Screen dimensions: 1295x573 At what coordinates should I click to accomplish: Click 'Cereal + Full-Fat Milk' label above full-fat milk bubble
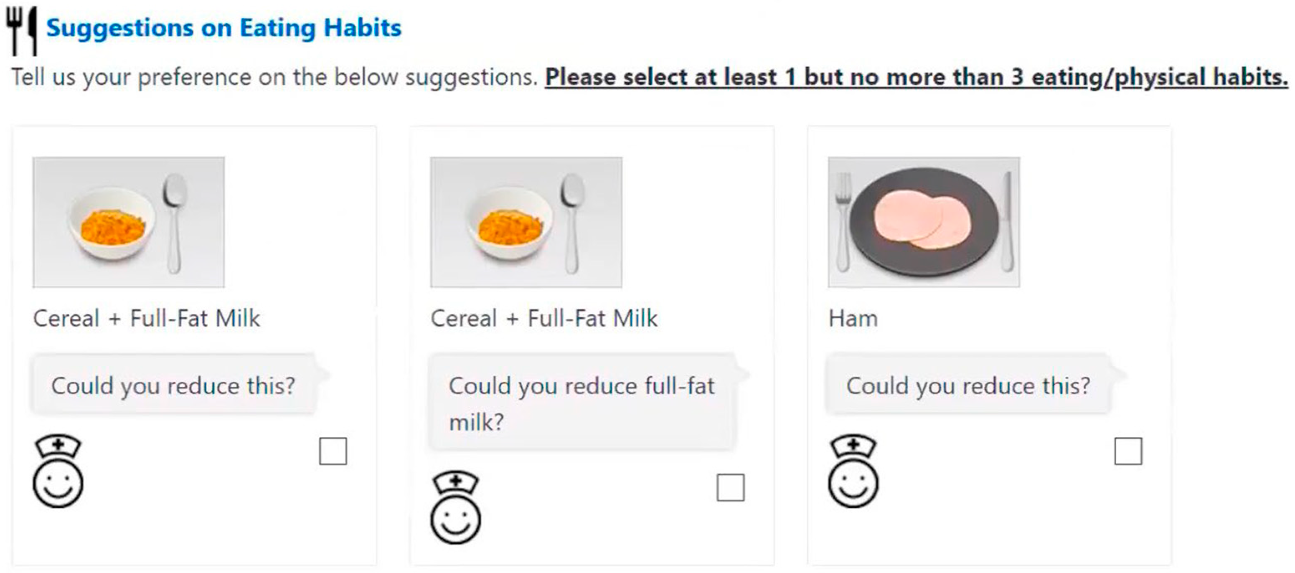(x=544, y=319)
